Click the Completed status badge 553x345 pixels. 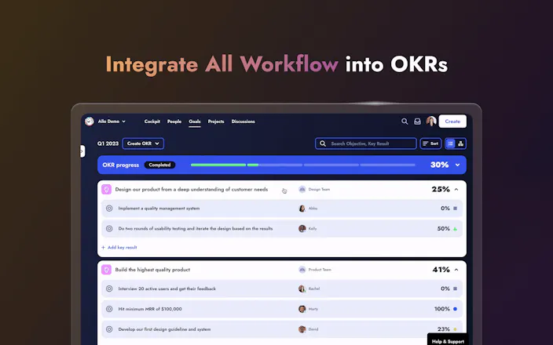click(x=159, y=165)
